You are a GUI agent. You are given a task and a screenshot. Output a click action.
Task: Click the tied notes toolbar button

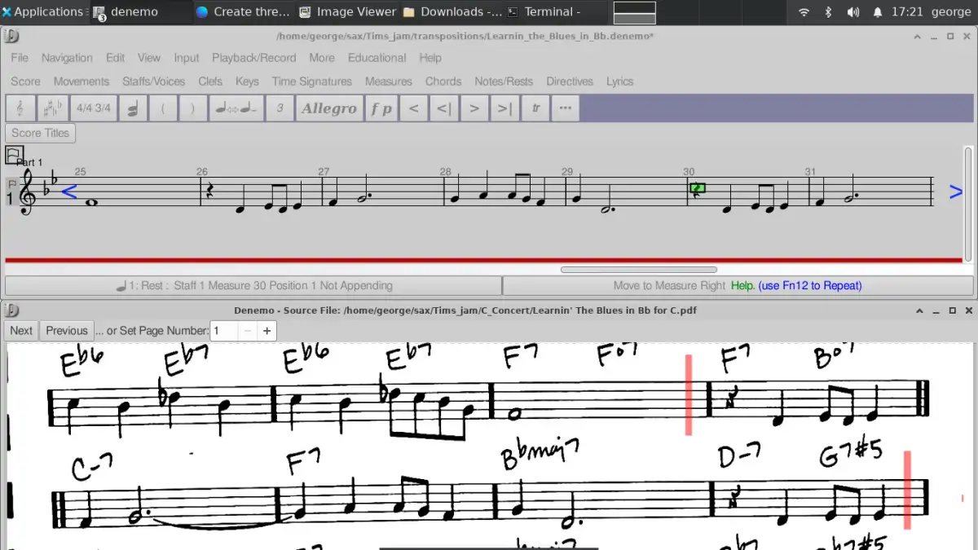pos(236,108)
